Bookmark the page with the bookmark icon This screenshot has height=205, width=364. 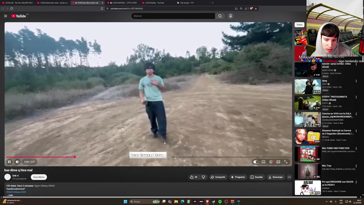click(102, 9)
